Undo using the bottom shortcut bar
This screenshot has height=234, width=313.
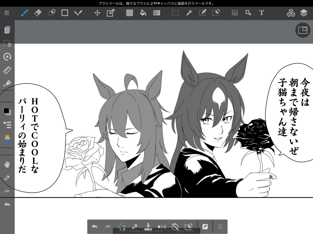pos(94,227)
